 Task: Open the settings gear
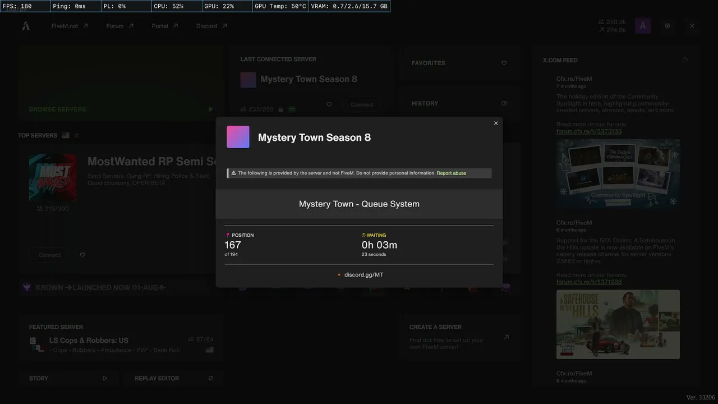668,26
